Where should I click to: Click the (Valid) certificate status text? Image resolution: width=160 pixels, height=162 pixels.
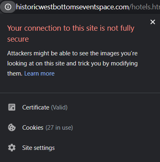click(x=59, y=107)
